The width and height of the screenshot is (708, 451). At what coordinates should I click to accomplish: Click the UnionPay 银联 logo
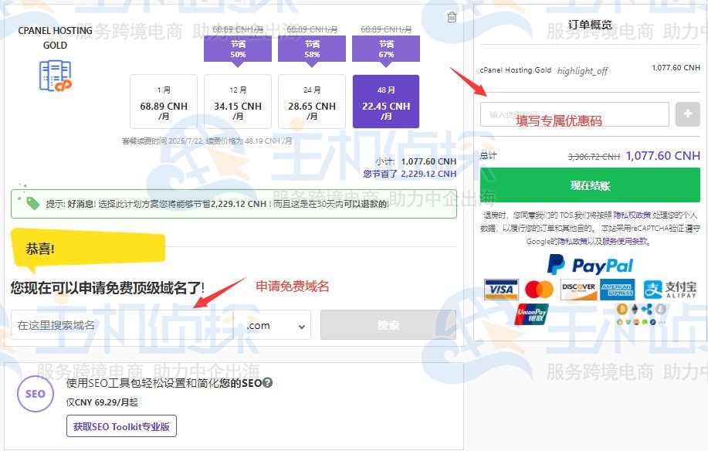(531, 314)
